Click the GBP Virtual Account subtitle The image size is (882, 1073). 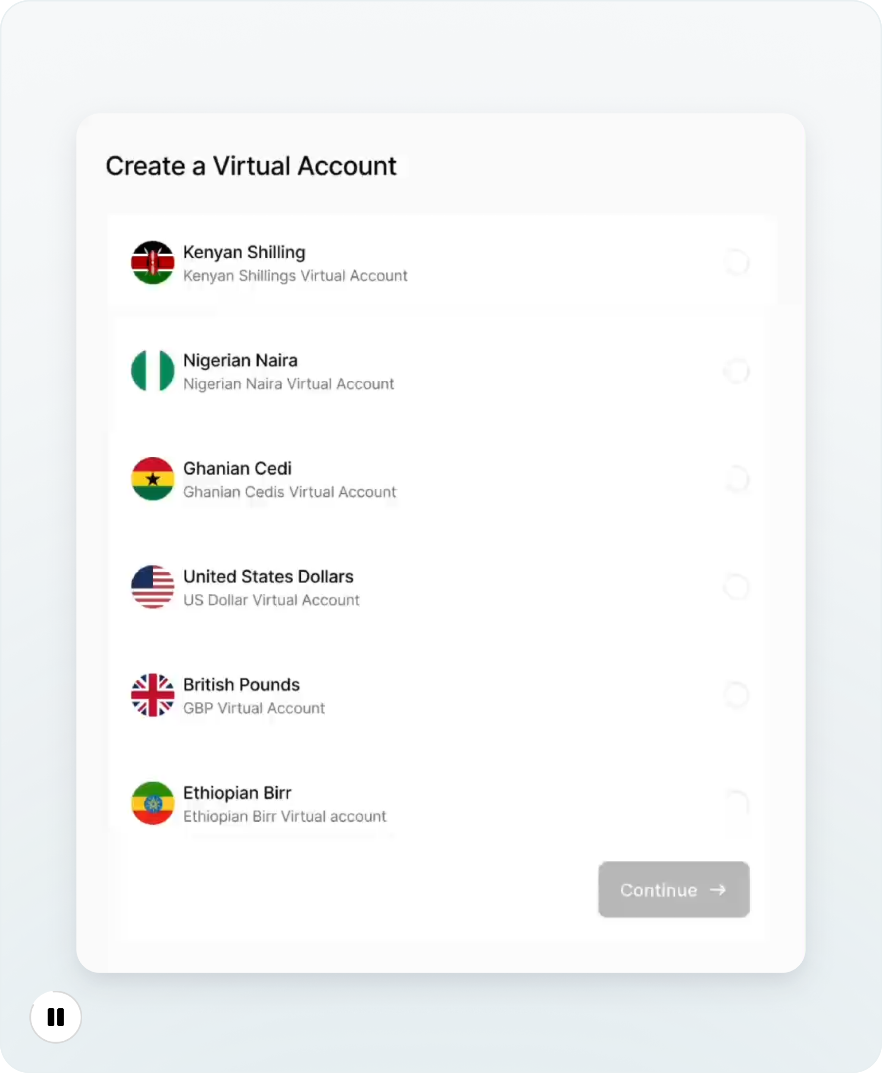pyautogui.click(x=254, y=708)
